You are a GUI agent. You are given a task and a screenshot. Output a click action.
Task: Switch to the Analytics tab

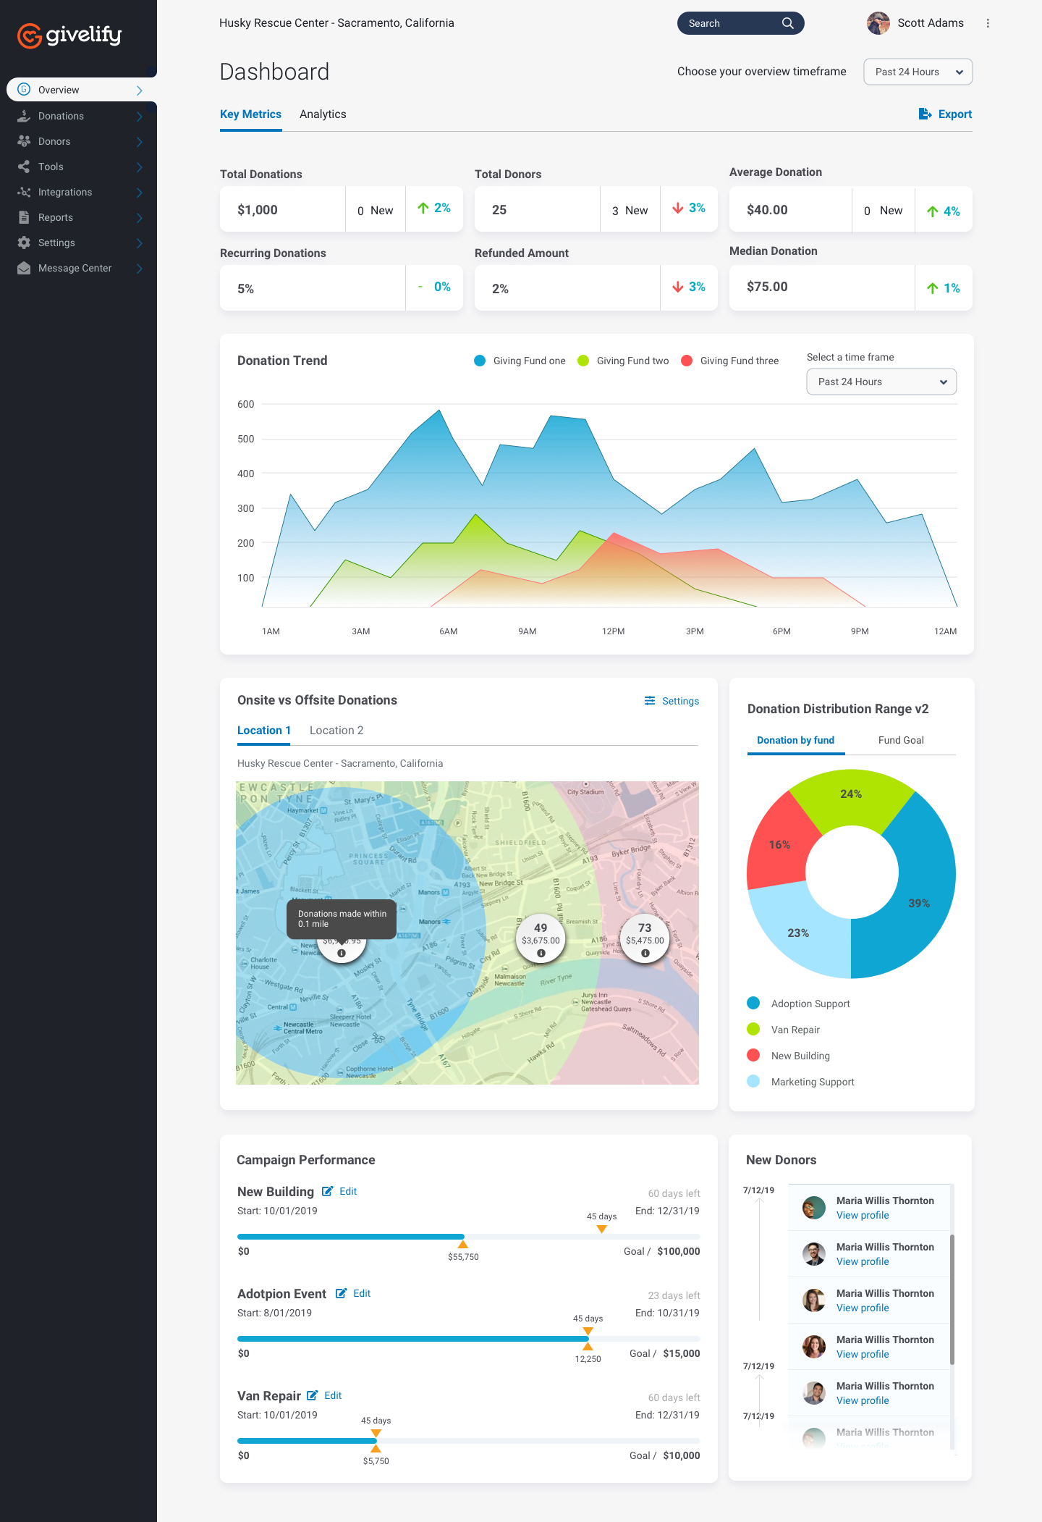click(323, 114)
